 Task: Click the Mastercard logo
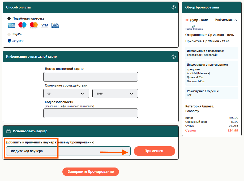(34, 25)
